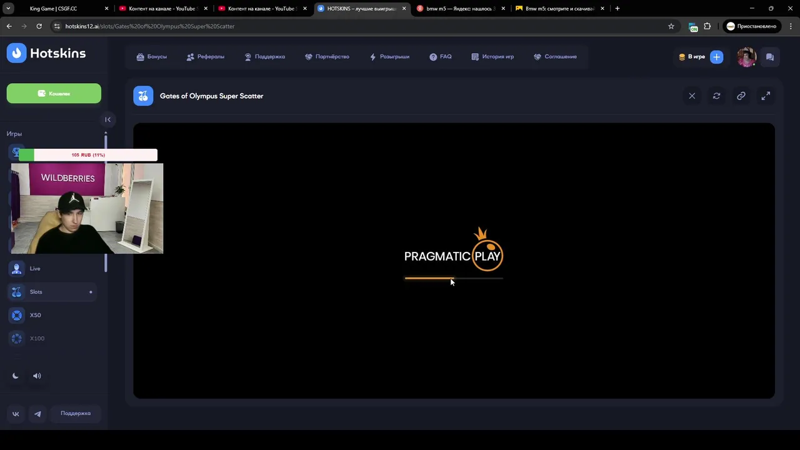Close the HOTSKINS browser tab
Screen dimensions: 800x450
coord(404,9)
